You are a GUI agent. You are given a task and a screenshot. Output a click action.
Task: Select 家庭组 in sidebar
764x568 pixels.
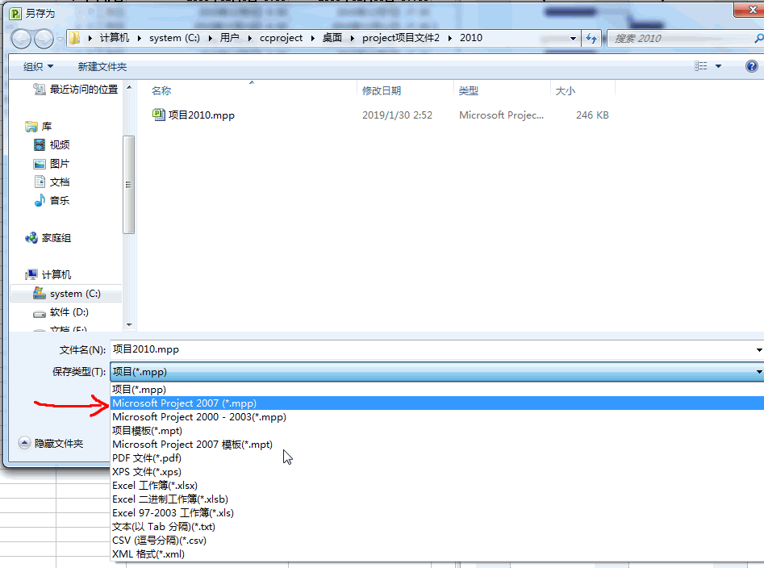tap(48, 238)
